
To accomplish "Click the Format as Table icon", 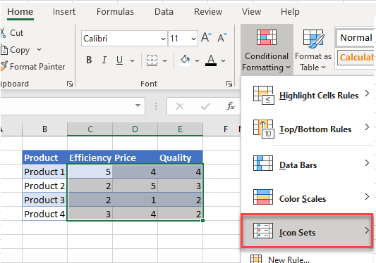I will tap(313, 39).
